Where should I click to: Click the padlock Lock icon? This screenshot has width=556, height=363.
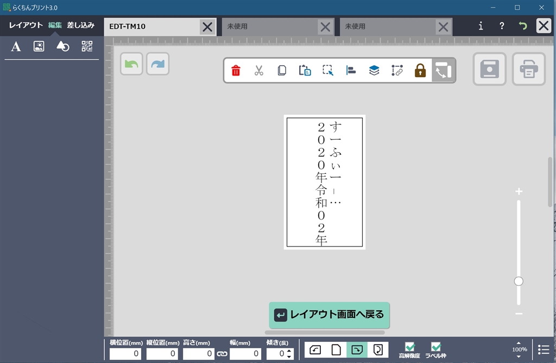pos(420,70)
